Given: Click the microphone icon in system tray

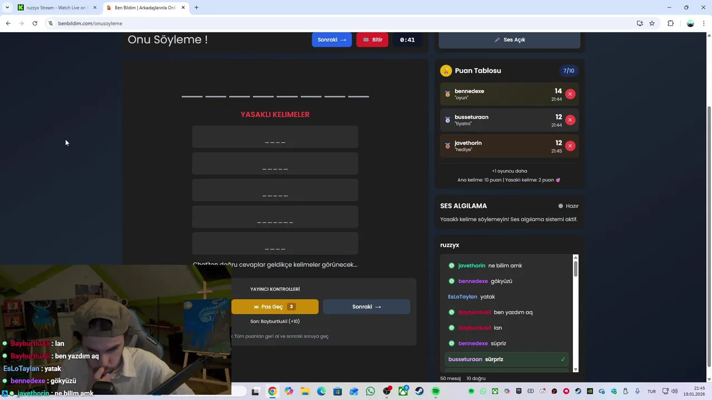Looking at the screenshot, I should pyautogui.click(x=637, y=392).
